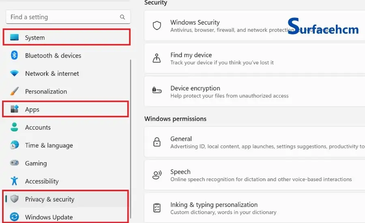Open the Windows Security card

(255, 26)
